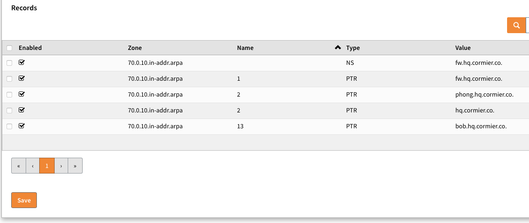Image resolution: width=529 pixels, height=223 pixels.
Task: Toggle enabled check icon for NS record
Action: (21, 63)
